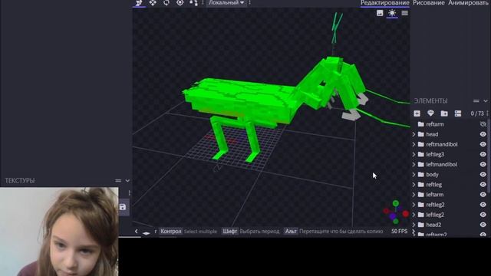Add a new mesh in Элементы panel

click(x=430, y=113)
